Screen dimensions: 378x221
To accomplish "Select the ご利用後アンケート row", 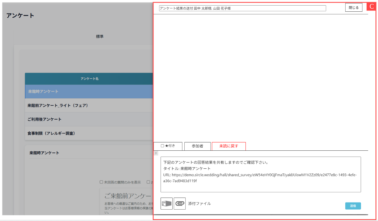I will 89,119.
